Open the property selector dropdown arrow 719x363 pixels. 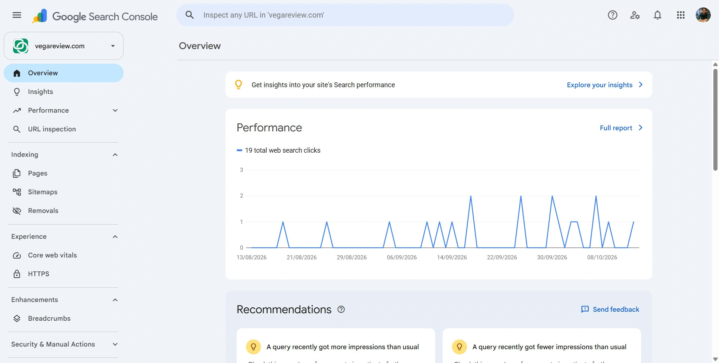click(x=113, y=46)
